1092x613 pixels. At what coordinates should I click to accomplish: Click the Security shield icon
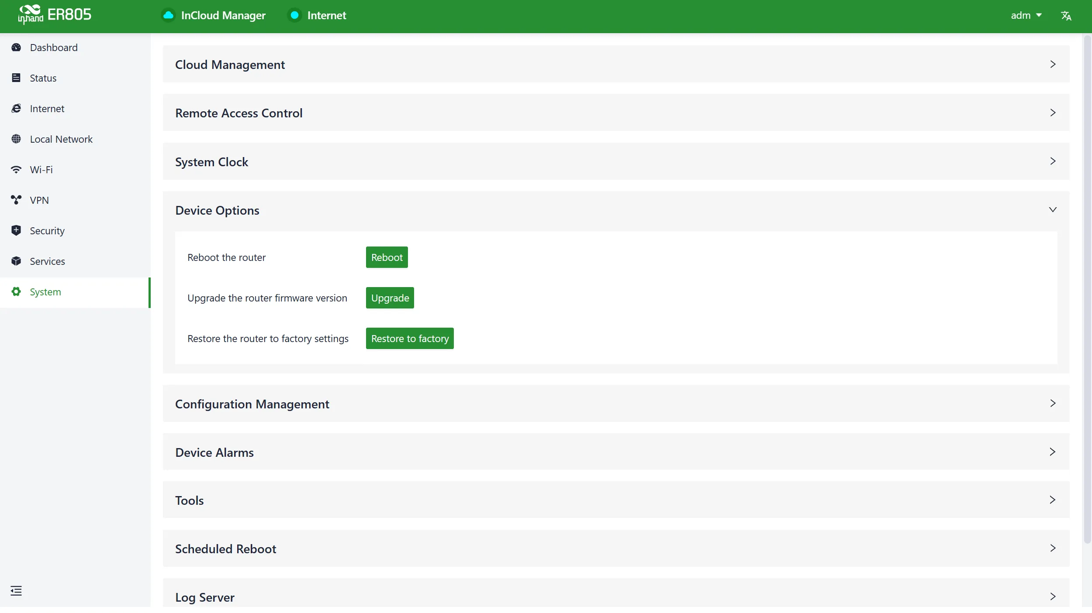coord(16,231)
